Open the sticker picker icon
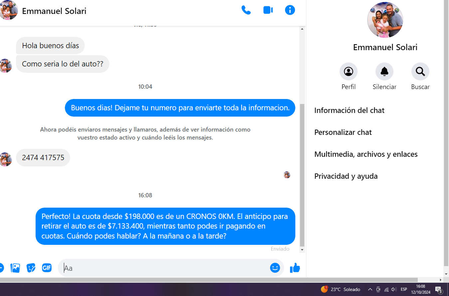The width and height of the screenshot is (449, 296). (x=31, y=268)
